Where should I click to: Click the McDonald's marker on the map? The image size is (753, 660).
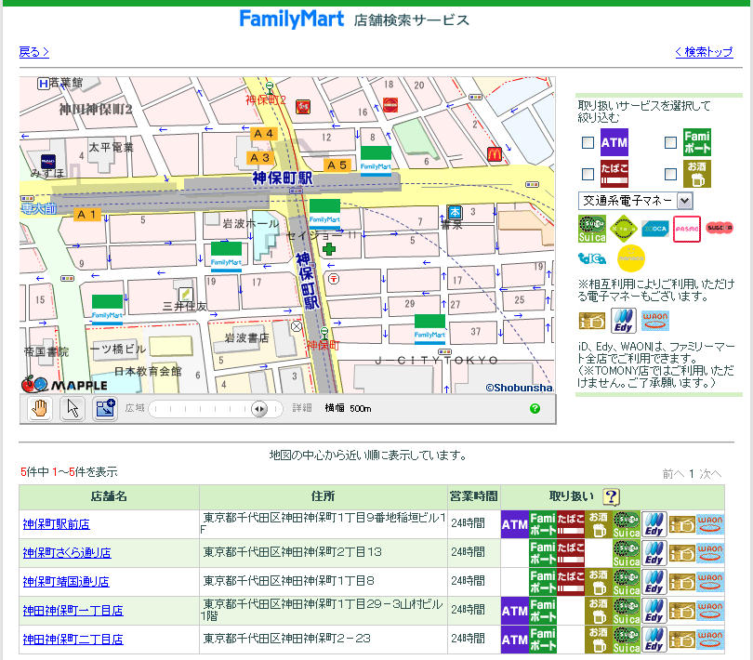tap(495, 154)
